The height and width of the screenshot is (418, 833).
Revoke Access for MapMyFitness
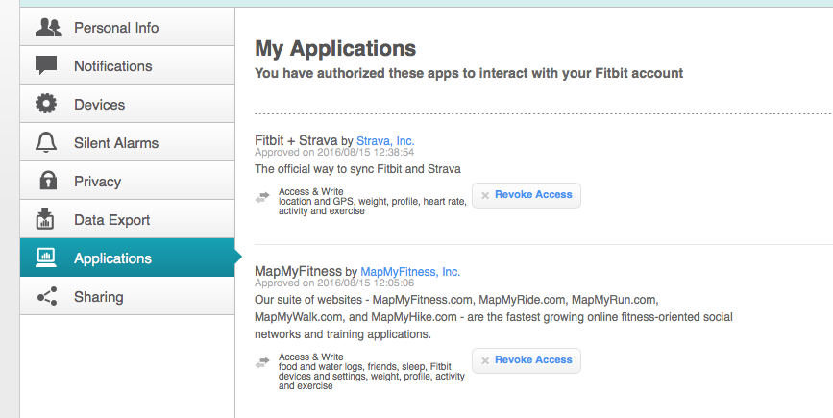tap(527, 360)
